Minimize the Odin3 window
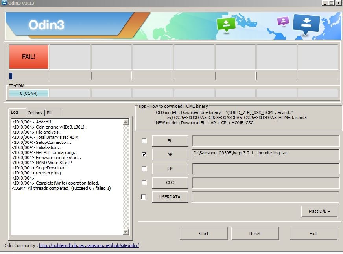Viewport: 343px width, 254px height. 325,3
